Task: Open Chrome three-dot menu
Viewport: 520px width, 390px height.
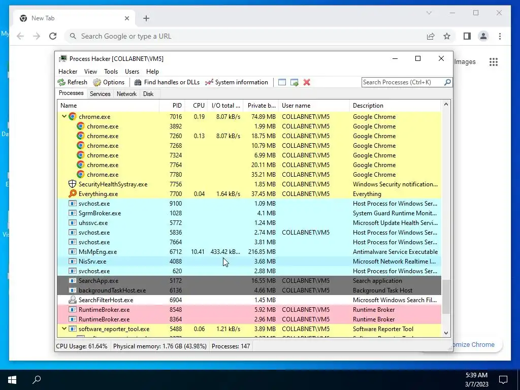Action: pyautogui.click(x=500, y=36)
